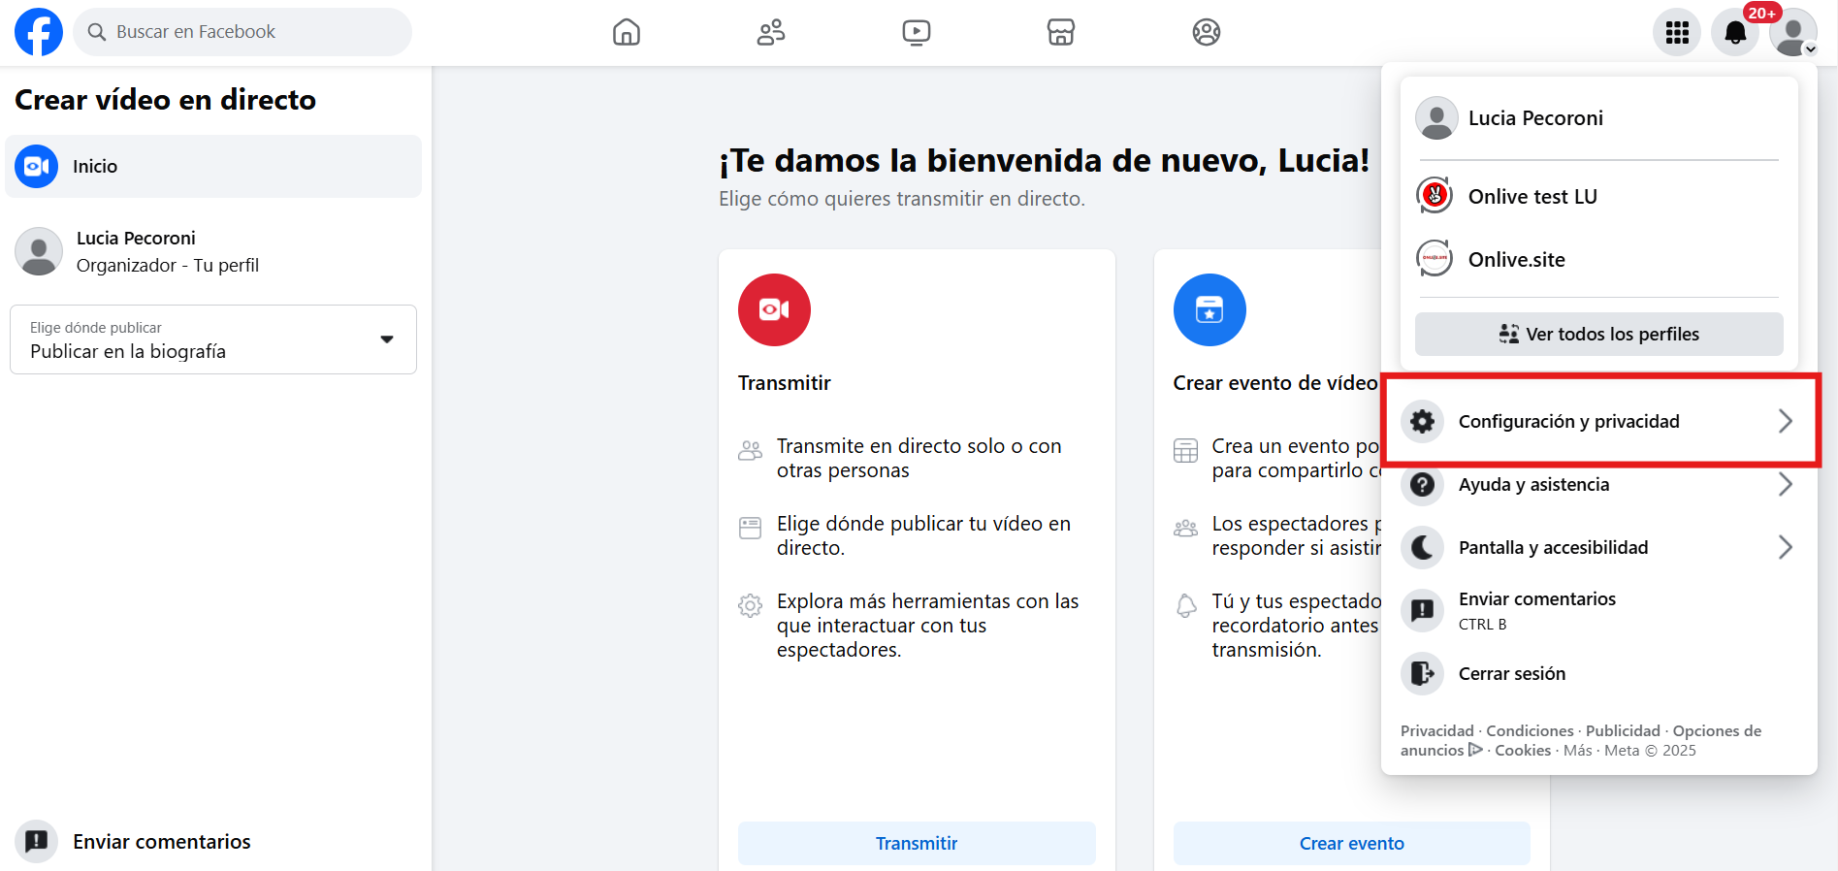Expand Configuración y privacidad submenu
The height and width of the screenshot is (871, 1838).
[x=1598, y=421]
